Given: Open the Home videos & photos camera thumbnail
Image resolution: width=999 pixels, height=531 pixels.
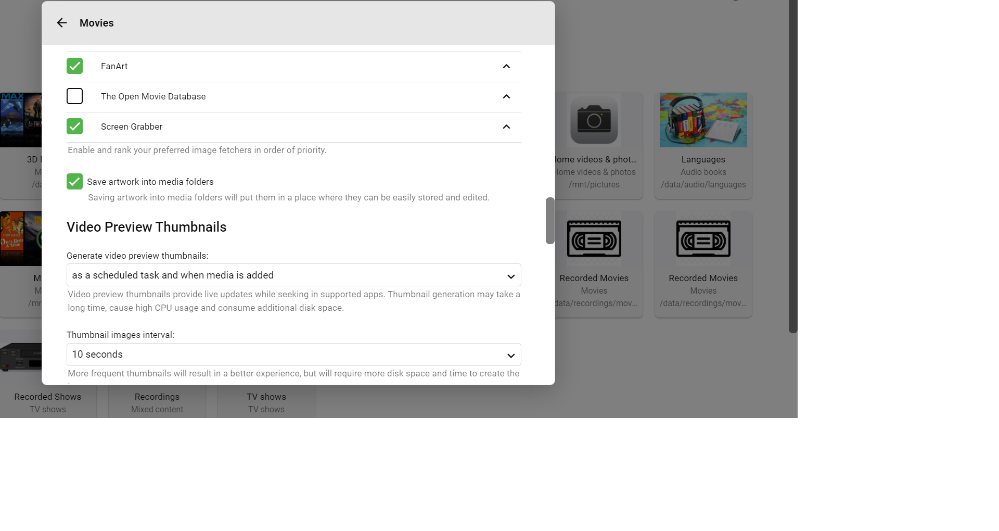Looking at the screenshot, I should pos(594,120).
